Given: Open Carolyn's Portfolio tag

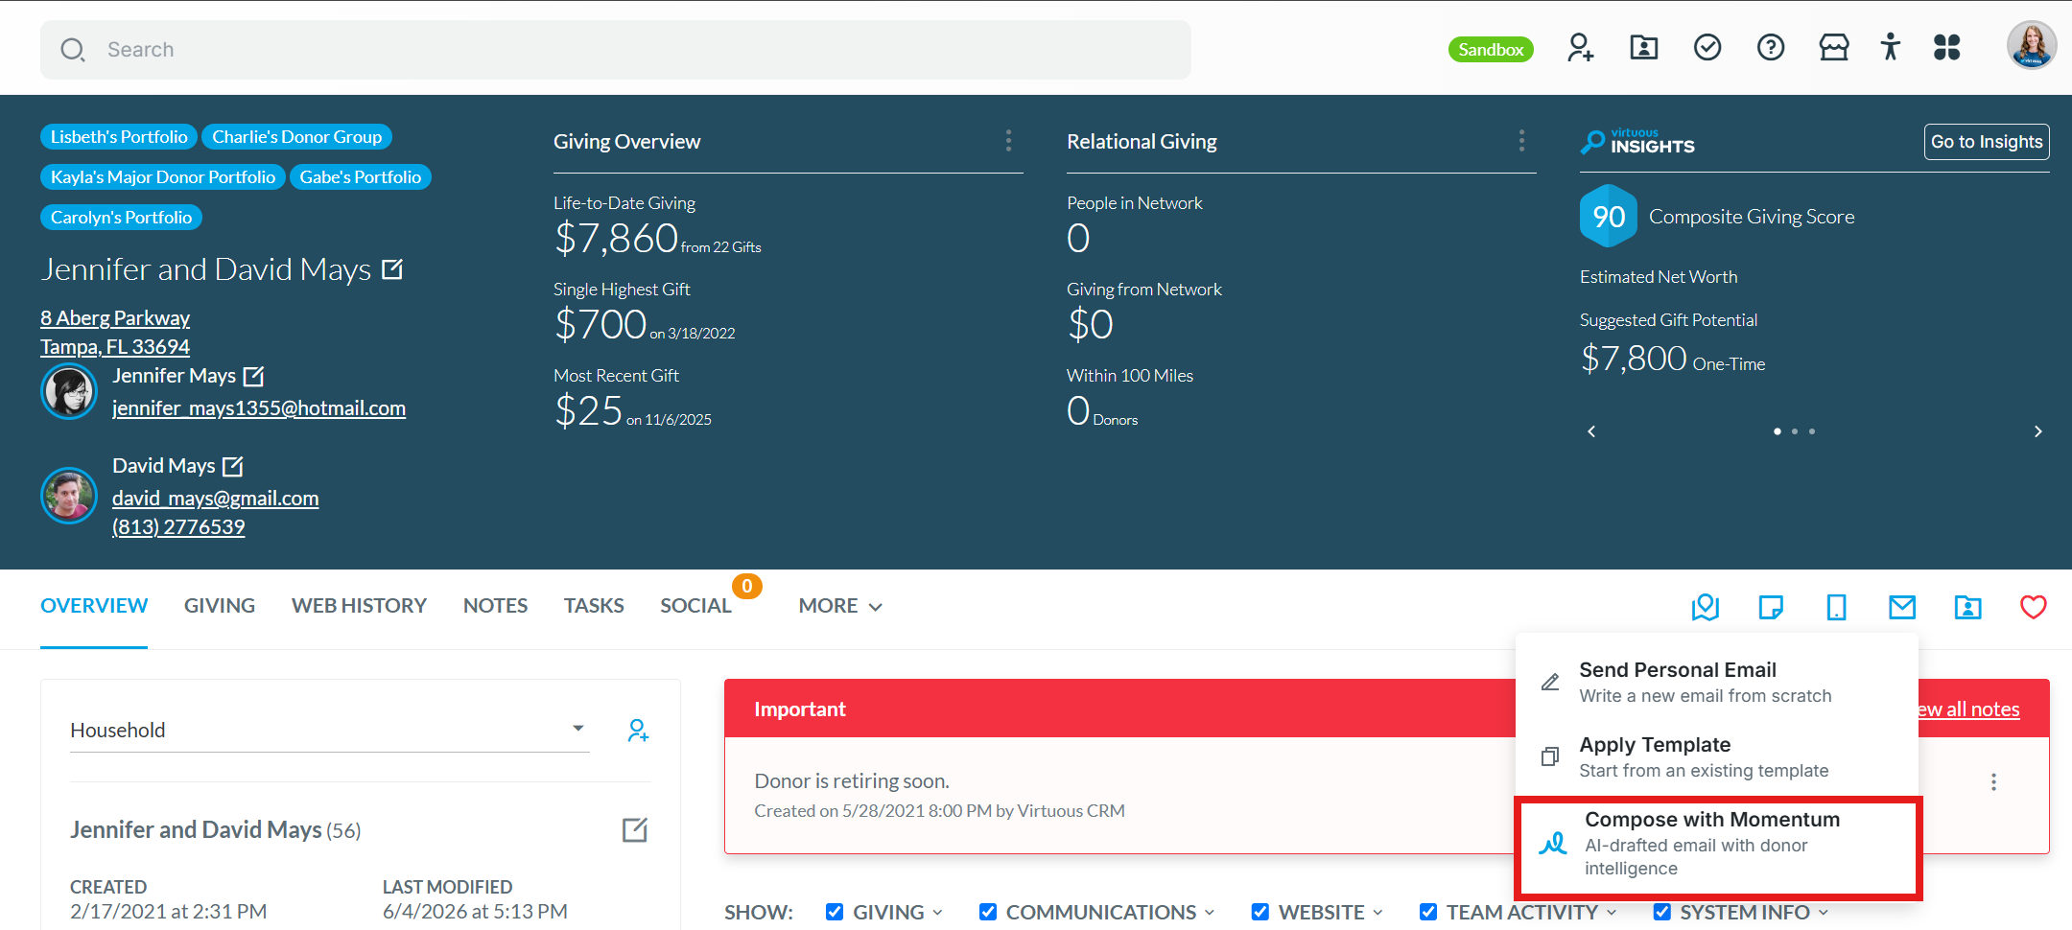Looking at the screenshot, I should (x=121, y=218).
